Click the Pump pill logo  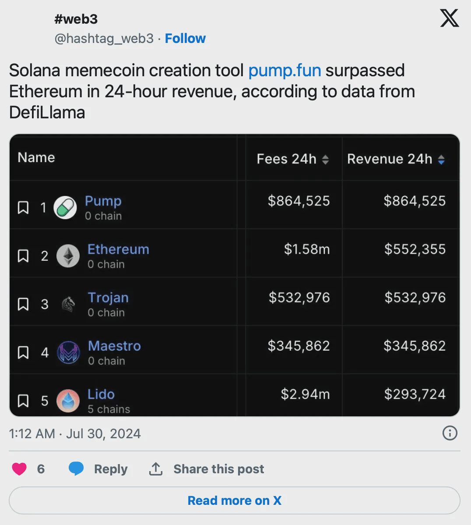click(x=65, y=208)
